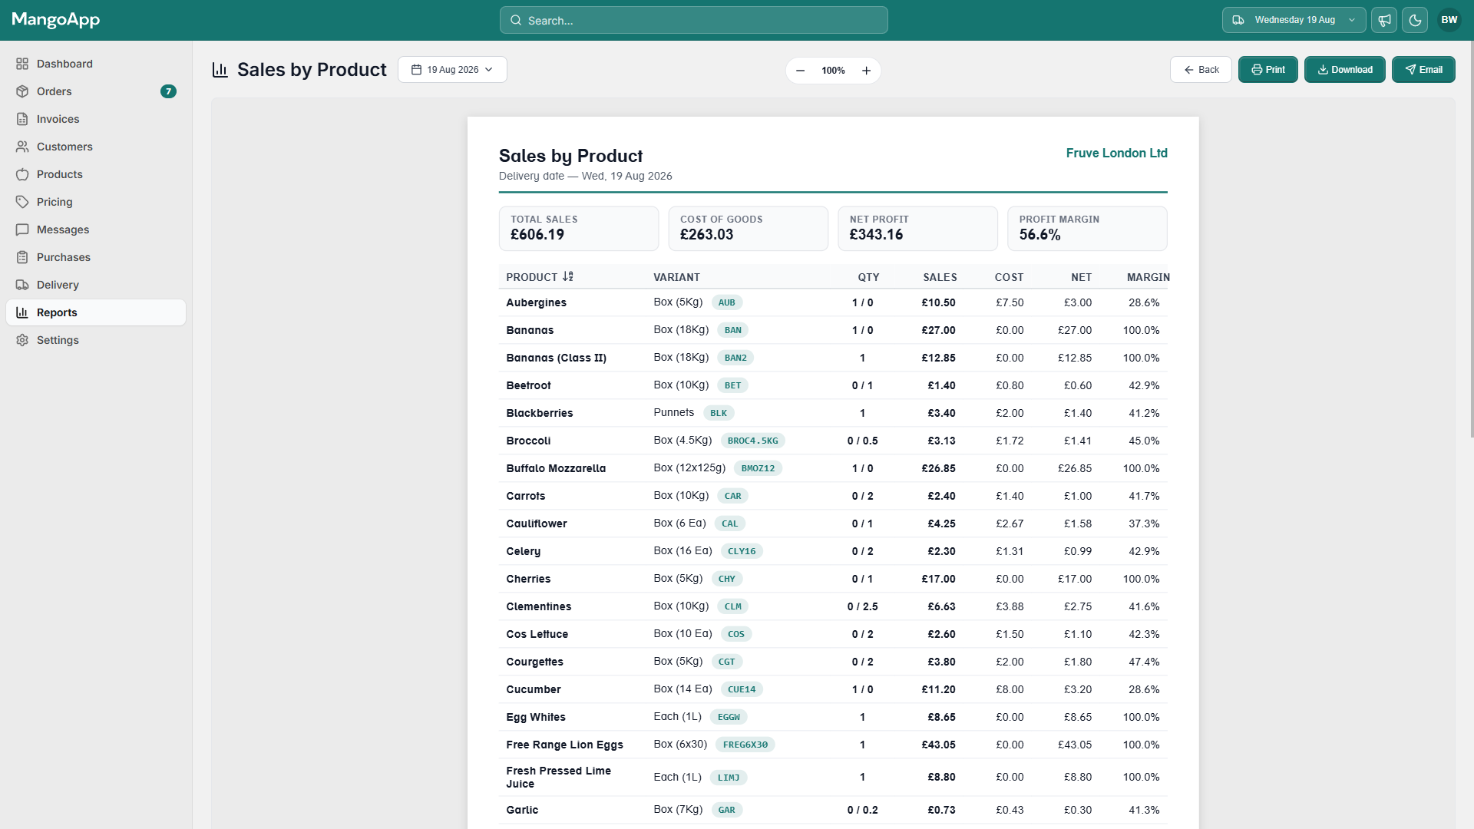The height and width of the screenshot is (829, 1474).
Task: Click the Profit Margin 56.6% card
Action: point(1087,228)
